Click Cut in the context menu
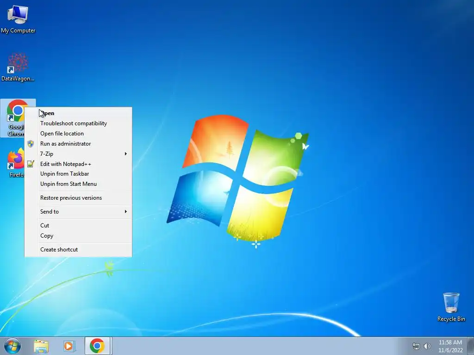The width and height of the screenshot is (474, 355). click(x=78, y=226)
